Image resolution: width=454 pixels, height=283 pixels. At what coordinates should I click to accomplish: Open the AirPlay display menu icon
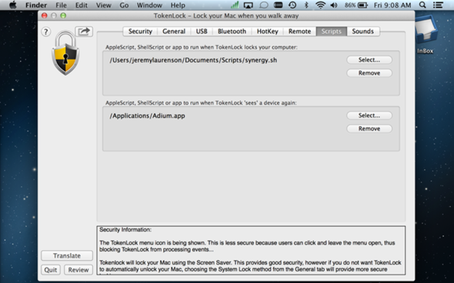[249, 5]
